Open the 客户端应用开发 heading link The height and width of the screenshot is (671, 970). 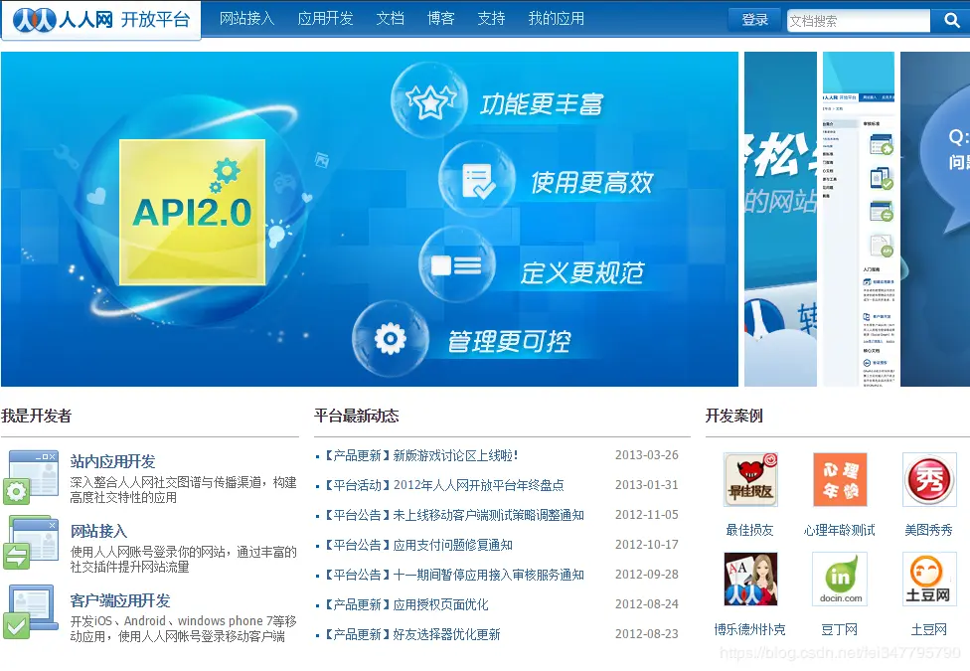pos(120,601)
